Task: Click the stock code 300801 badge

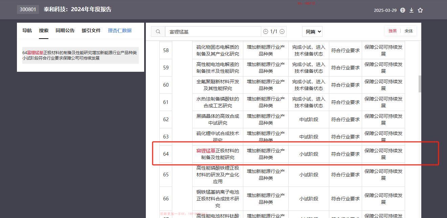Action: point(28,9)
